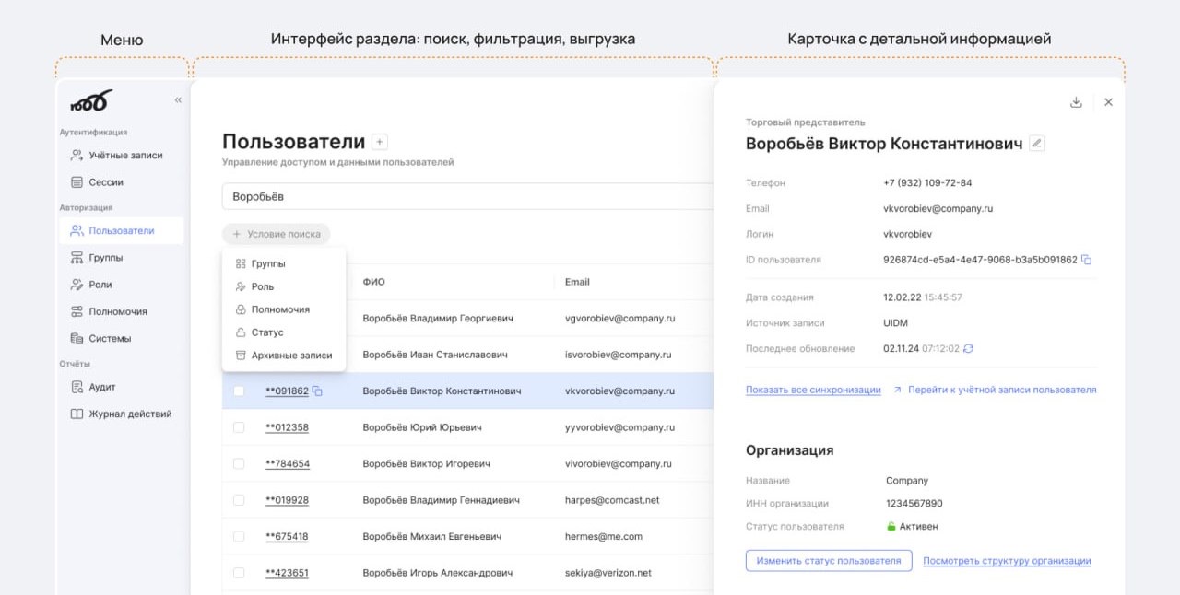Copy the **091862 row ID icon

point(317,391)
